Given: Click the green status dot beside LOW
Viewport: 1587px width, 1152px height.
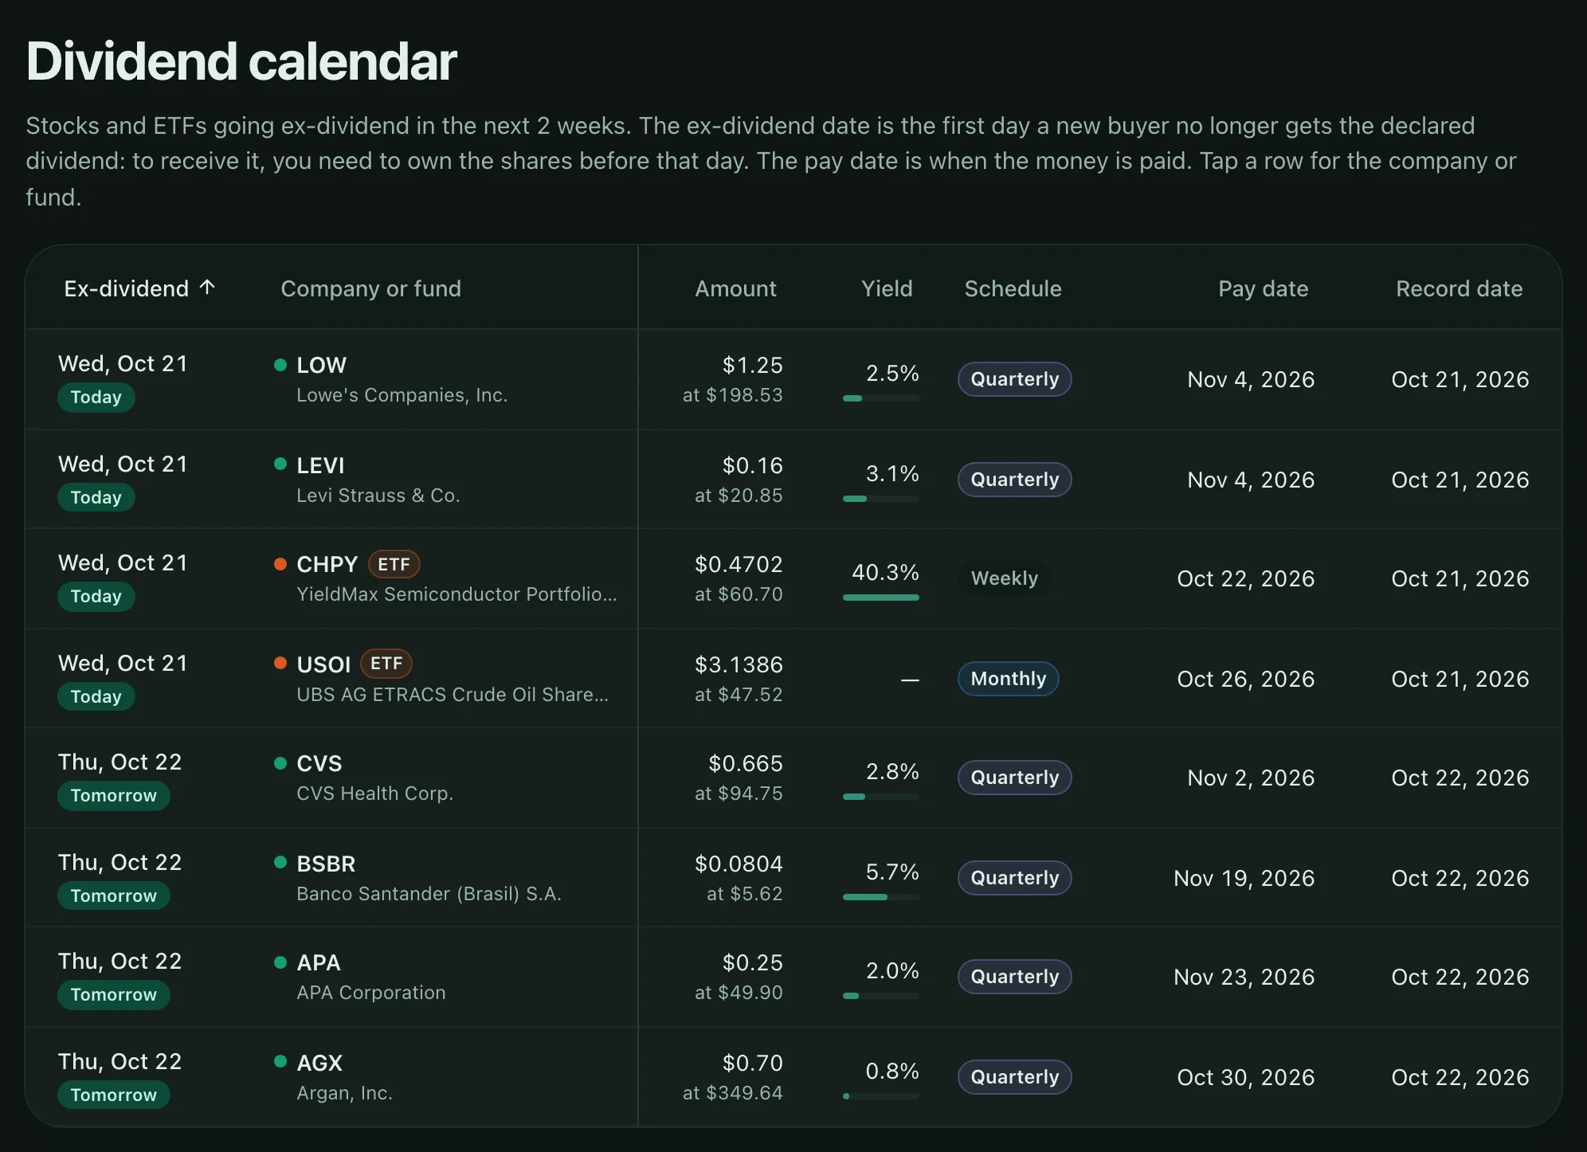Looking at the screenshot, I should tap(280, 365).
